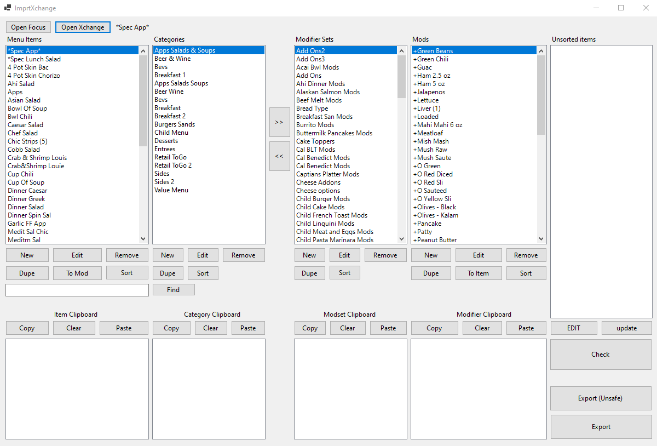This screenshot has height=446, width=657.
Task: Click the << move left button
Action: pos(279,156)
